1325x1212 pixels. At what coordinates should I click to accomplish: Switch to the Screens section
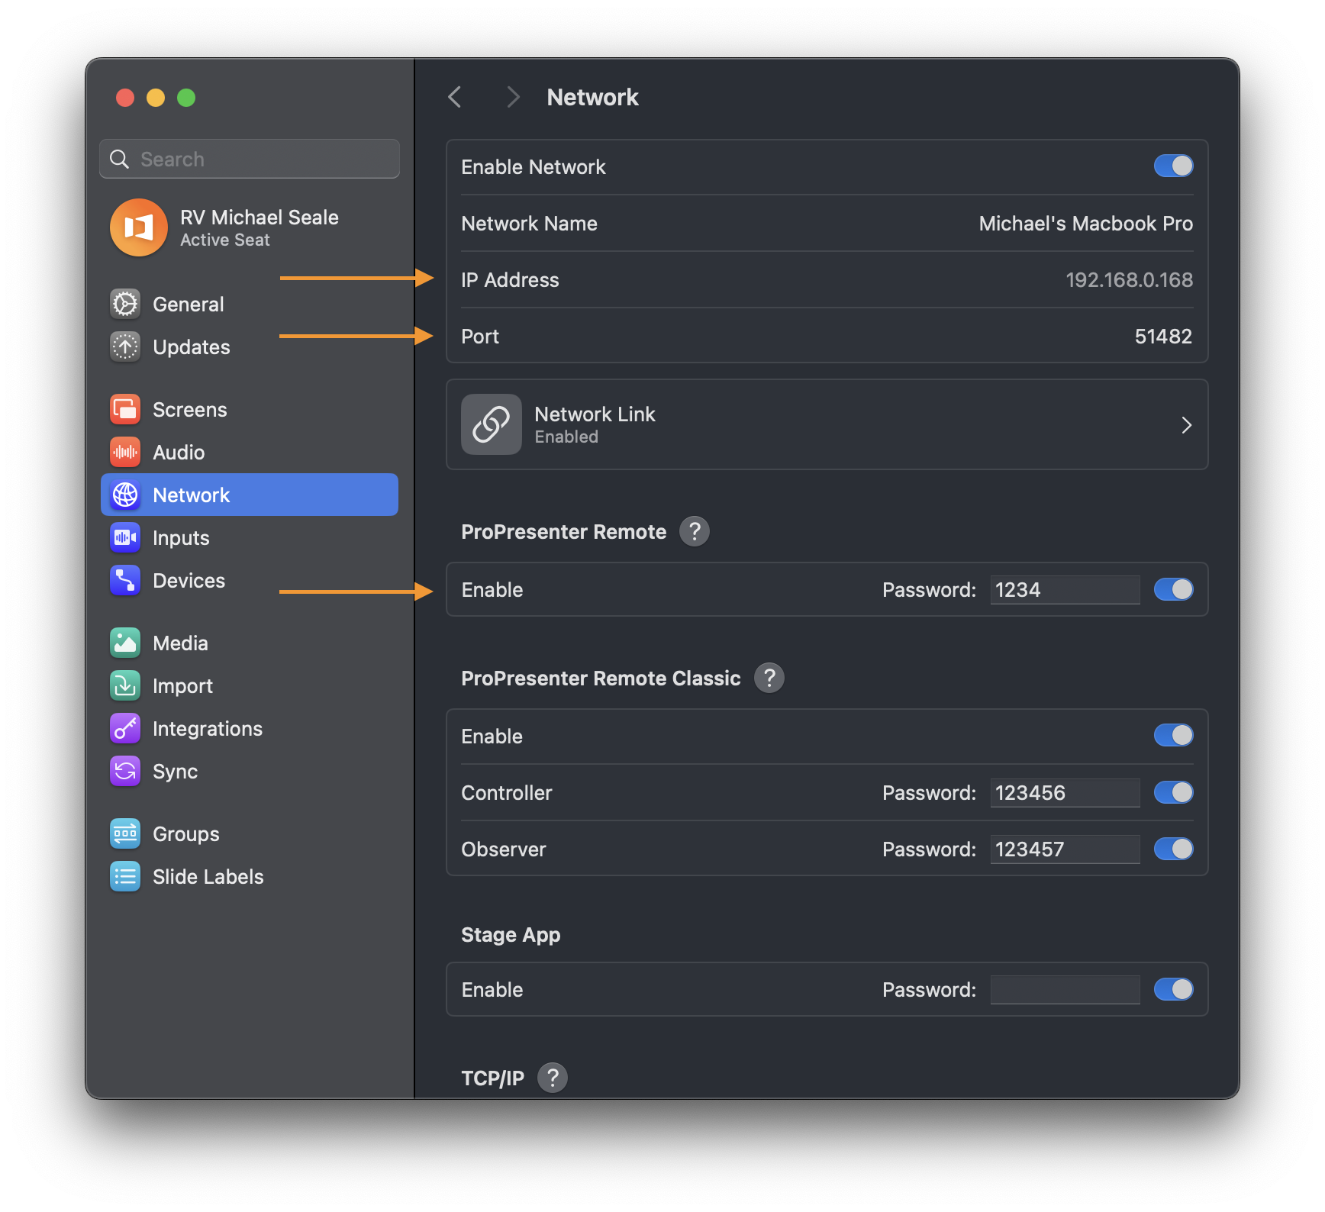pyautogui.click(x=190, y=410)
